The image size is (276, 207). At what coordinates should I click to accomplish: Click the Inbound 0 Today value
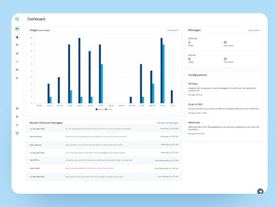coord(190,59)
